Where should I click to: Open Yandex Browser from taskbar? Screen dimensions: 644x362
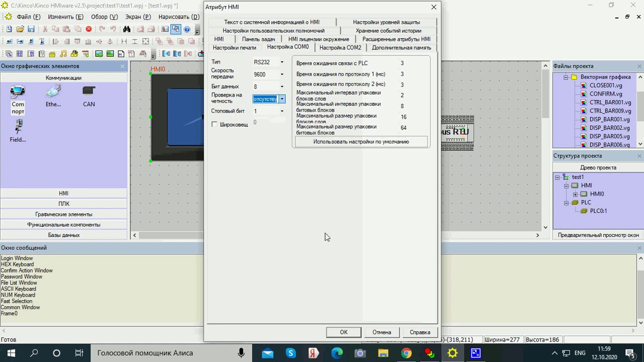[313, 353]
